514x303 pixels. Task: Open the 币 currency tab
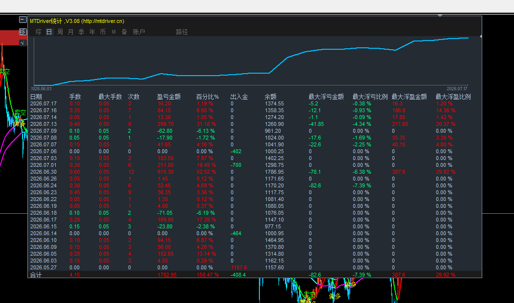103,32
